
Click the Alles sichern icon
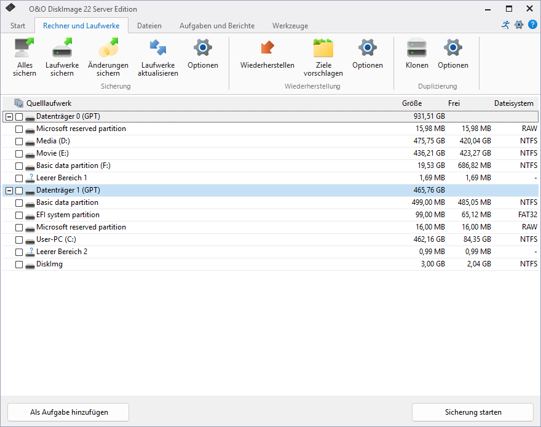25,49
